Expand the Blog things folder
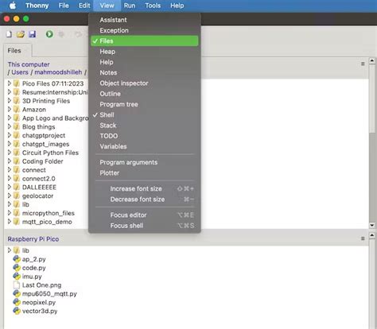The width and height of the screenshot is (377, 329). pos(10,126)
